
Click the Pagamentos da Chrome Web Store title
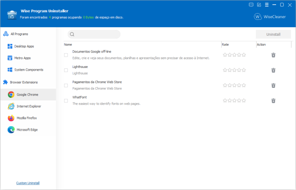pos(97,82)
